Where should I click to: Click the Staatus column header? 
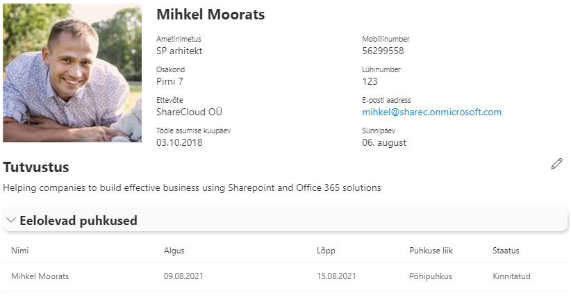(x=506, y=251)
